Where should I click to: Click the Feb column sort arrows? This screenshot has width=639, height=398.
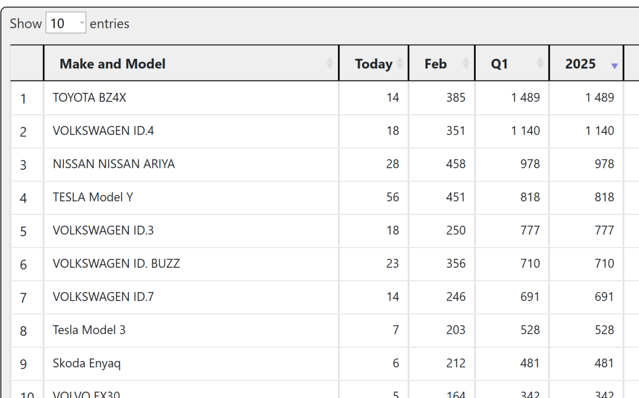(x=466, y=63)
